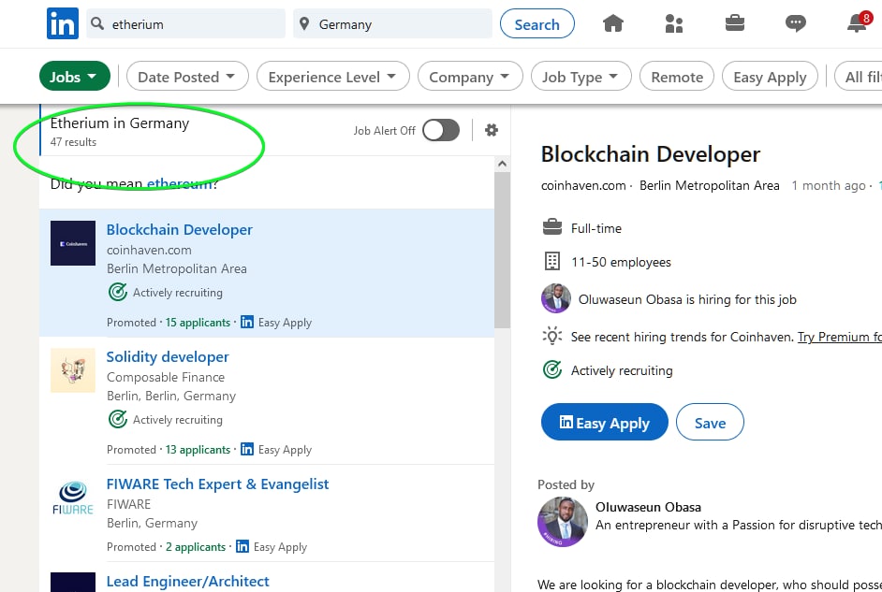The width and height of the screenshot is (882, 592).
Task: Click the location pin icon
Action: 304,23
